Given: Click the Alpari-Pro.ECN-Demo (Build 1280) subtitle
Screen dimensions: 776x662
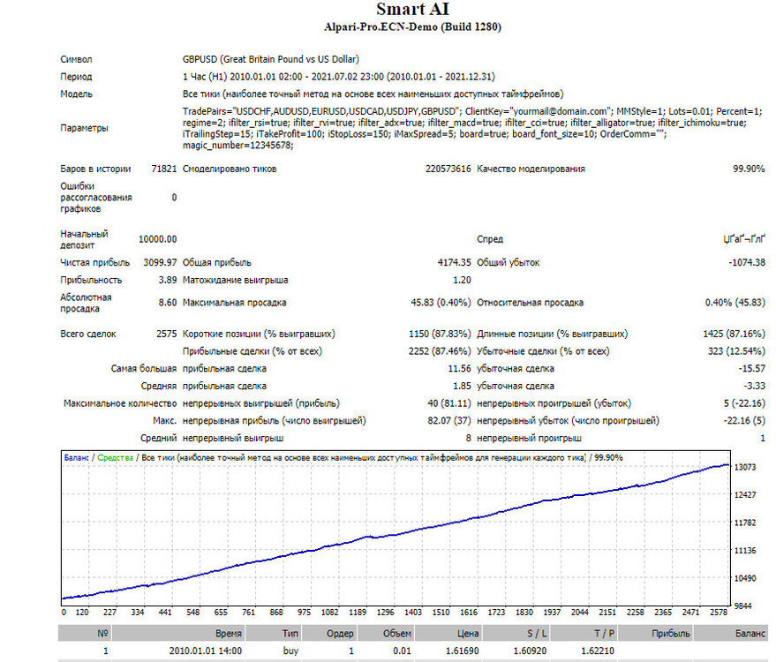Looking at the screenshot, I should pyautogui.click(x=412, y=26).
